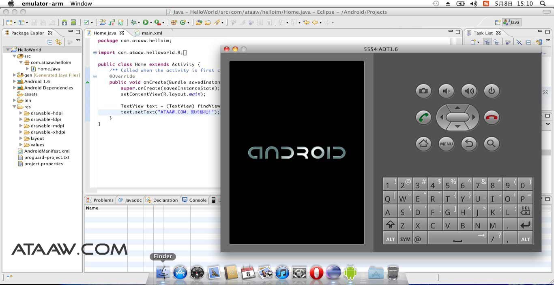Click the green call button on emulator

click(423, 117)
